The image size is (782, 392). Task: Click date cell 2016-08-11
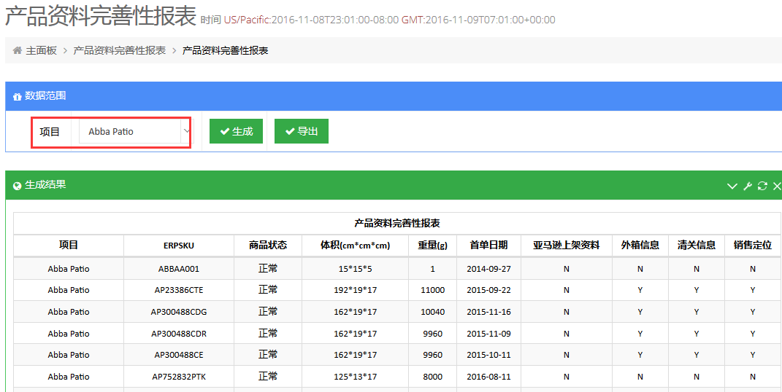[x=488, y=377]
